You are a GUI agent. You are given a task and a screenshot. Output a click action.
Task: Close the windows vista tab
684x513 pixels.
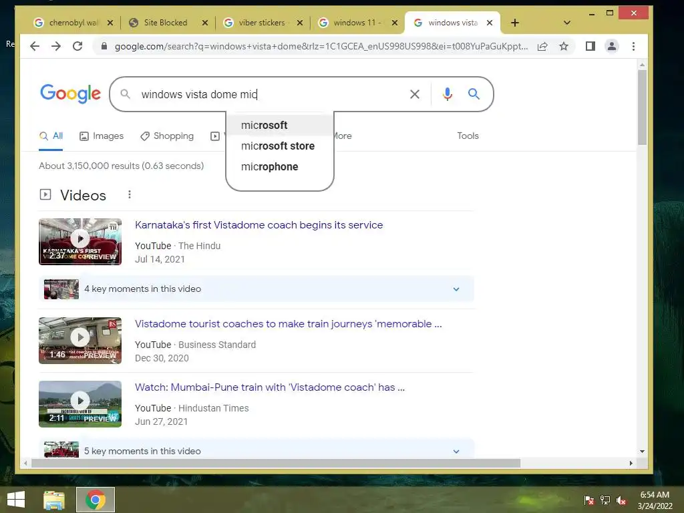pyautogui.click(x=490, y=23)
